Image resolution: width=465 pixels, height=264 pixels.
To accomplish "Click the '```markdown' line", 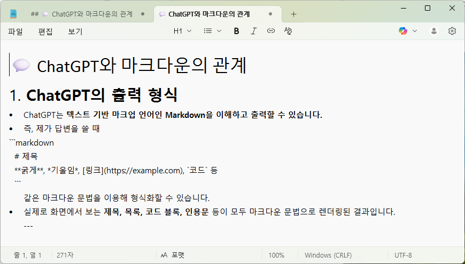I will 32,143.
